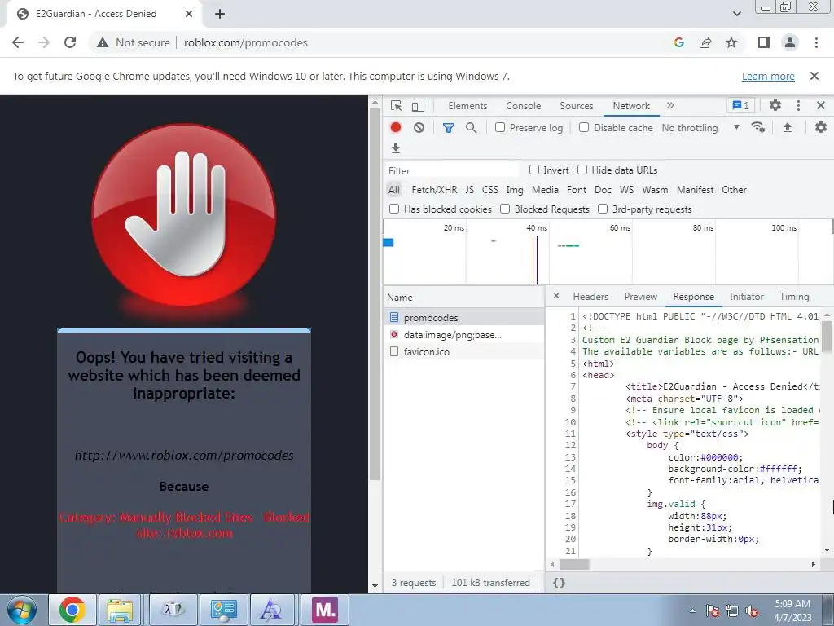The image size is (834, 626).
Task: Enable the Disable cache checkbox
Action: [x=584, y=128]
